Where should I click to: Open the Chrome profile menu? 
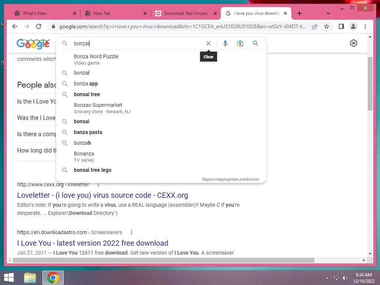(x=353, y=26)
